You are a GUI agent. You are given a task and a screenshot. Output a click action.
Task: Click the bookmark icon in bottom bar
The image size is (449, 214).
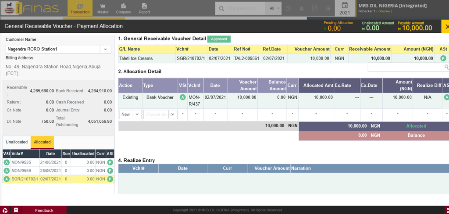[x=16, y=210]
